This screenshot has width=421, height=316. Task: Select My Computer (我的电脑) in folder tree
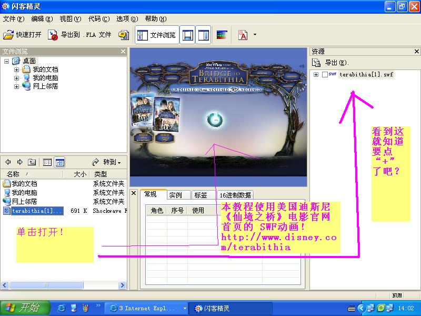pos(45,77)
